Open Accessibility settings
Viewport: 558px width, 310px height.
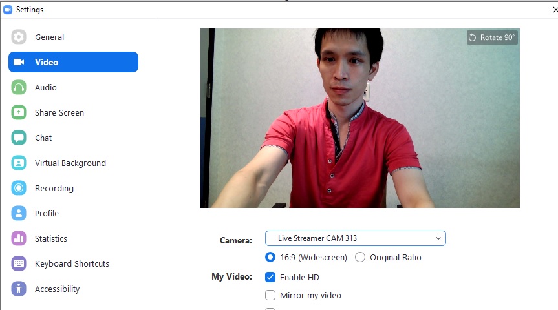(x=73, y=289)
